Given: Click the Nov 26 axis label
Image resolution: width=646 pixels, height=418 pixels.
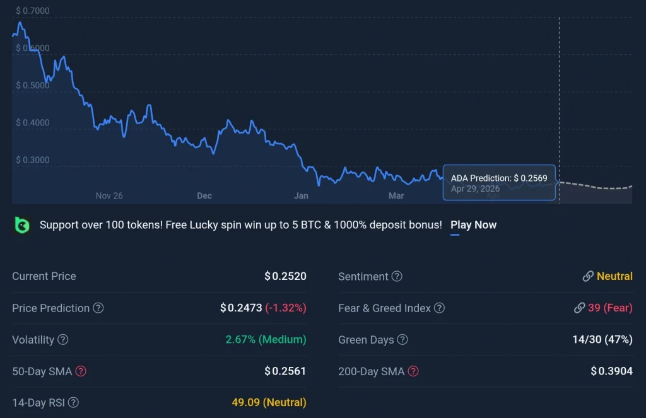Looking at the screenshot, I should click(109, 195).
